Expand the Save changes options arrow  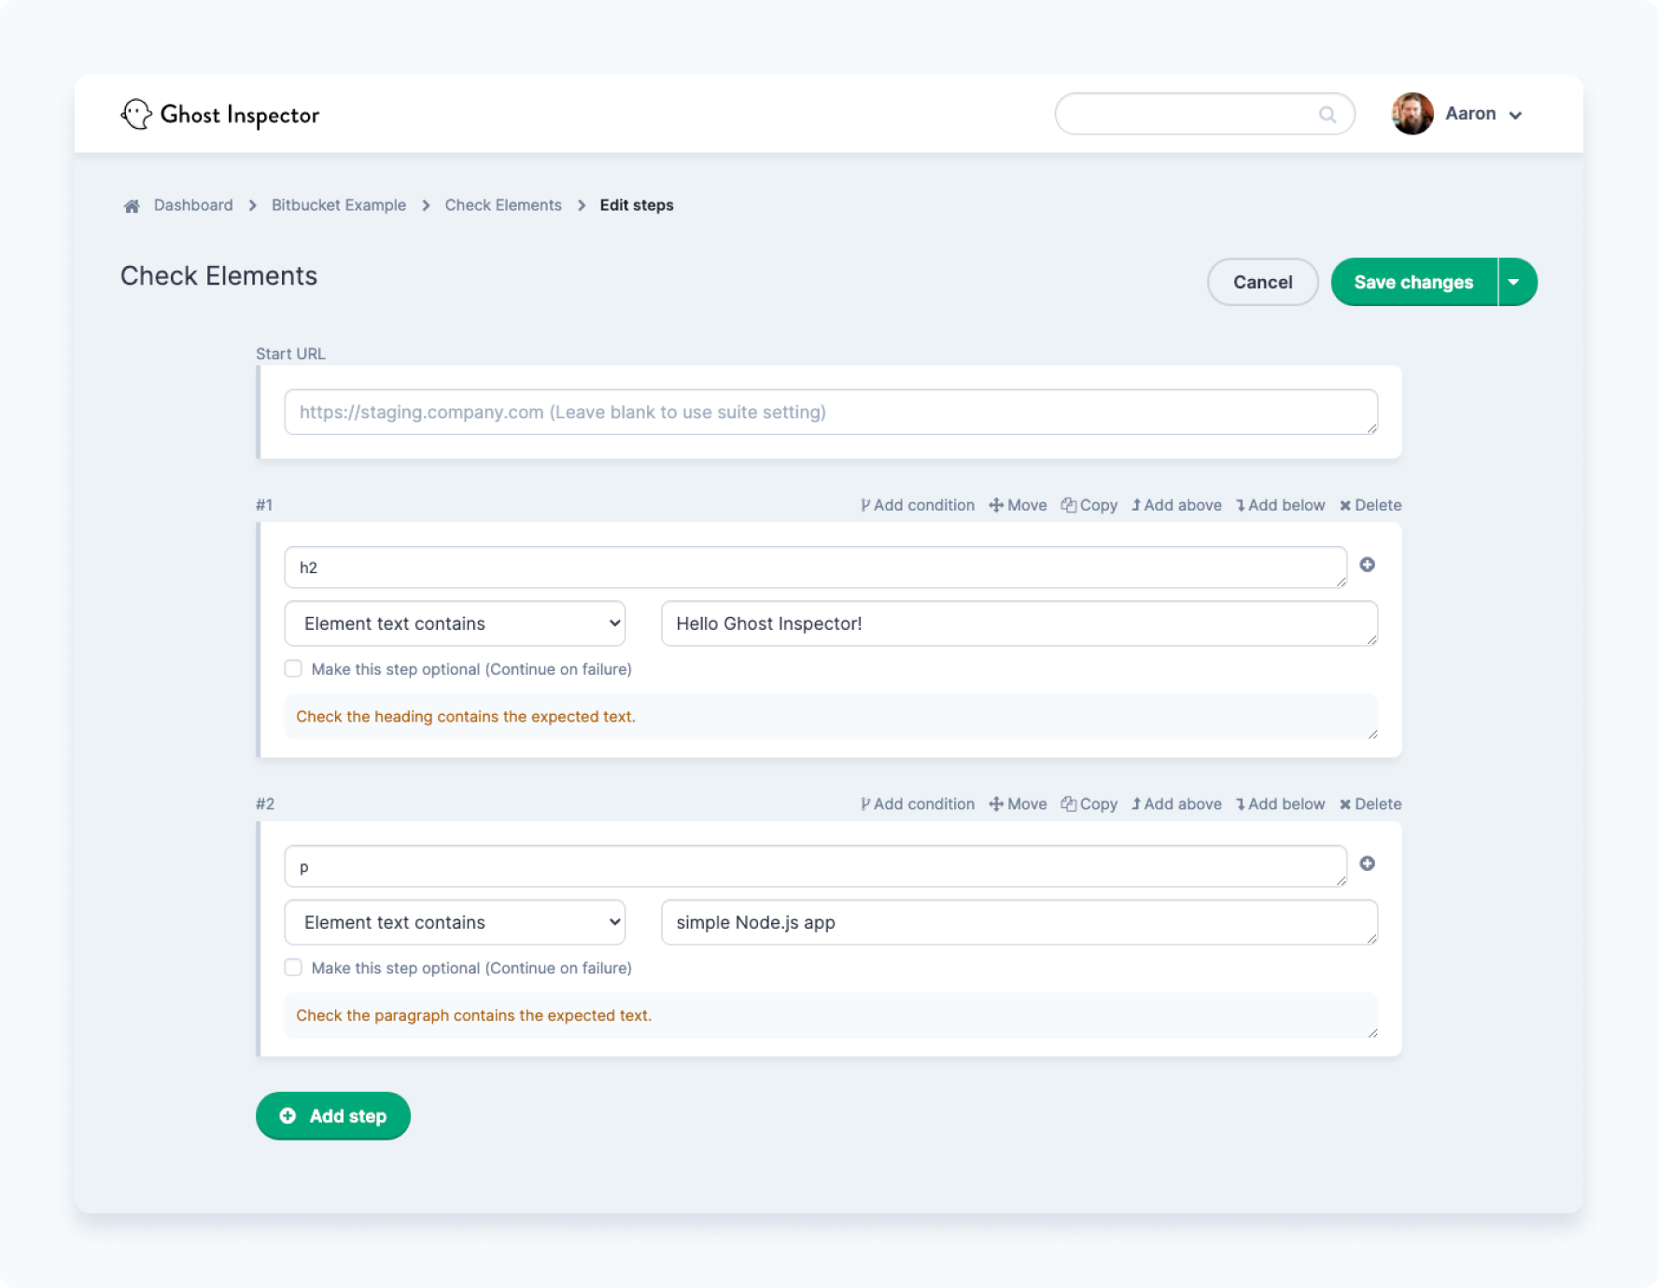(1514, 281)
